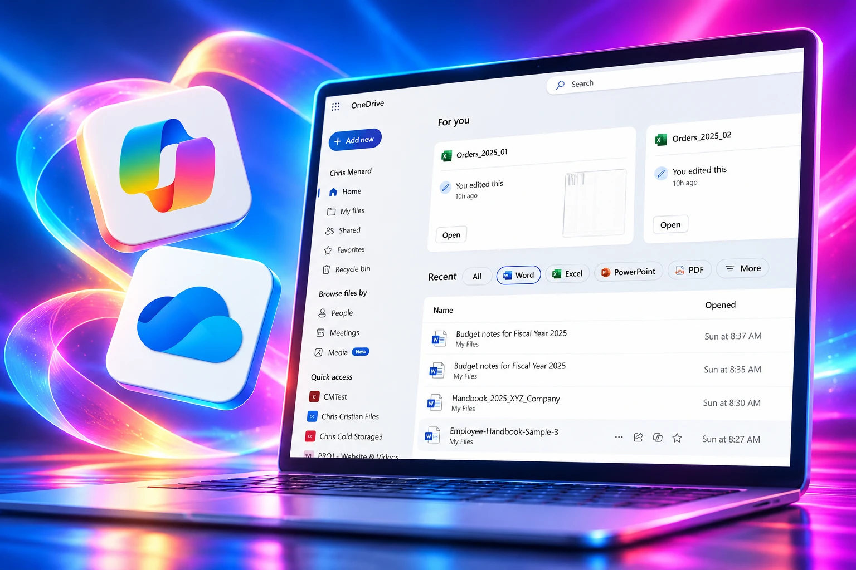Select the Word filter pill
This screenshot has height=570, width=856.
coord(519,275)
